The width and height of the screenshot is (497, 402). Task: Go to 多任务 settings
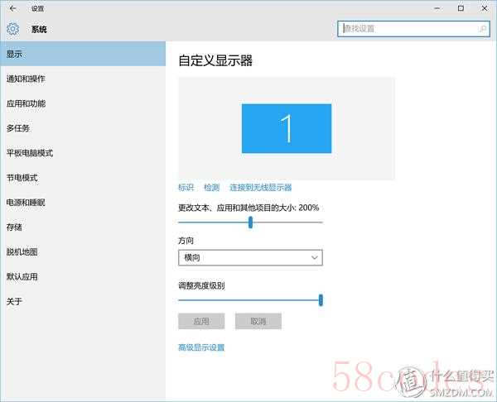click(x=83, y=128)
